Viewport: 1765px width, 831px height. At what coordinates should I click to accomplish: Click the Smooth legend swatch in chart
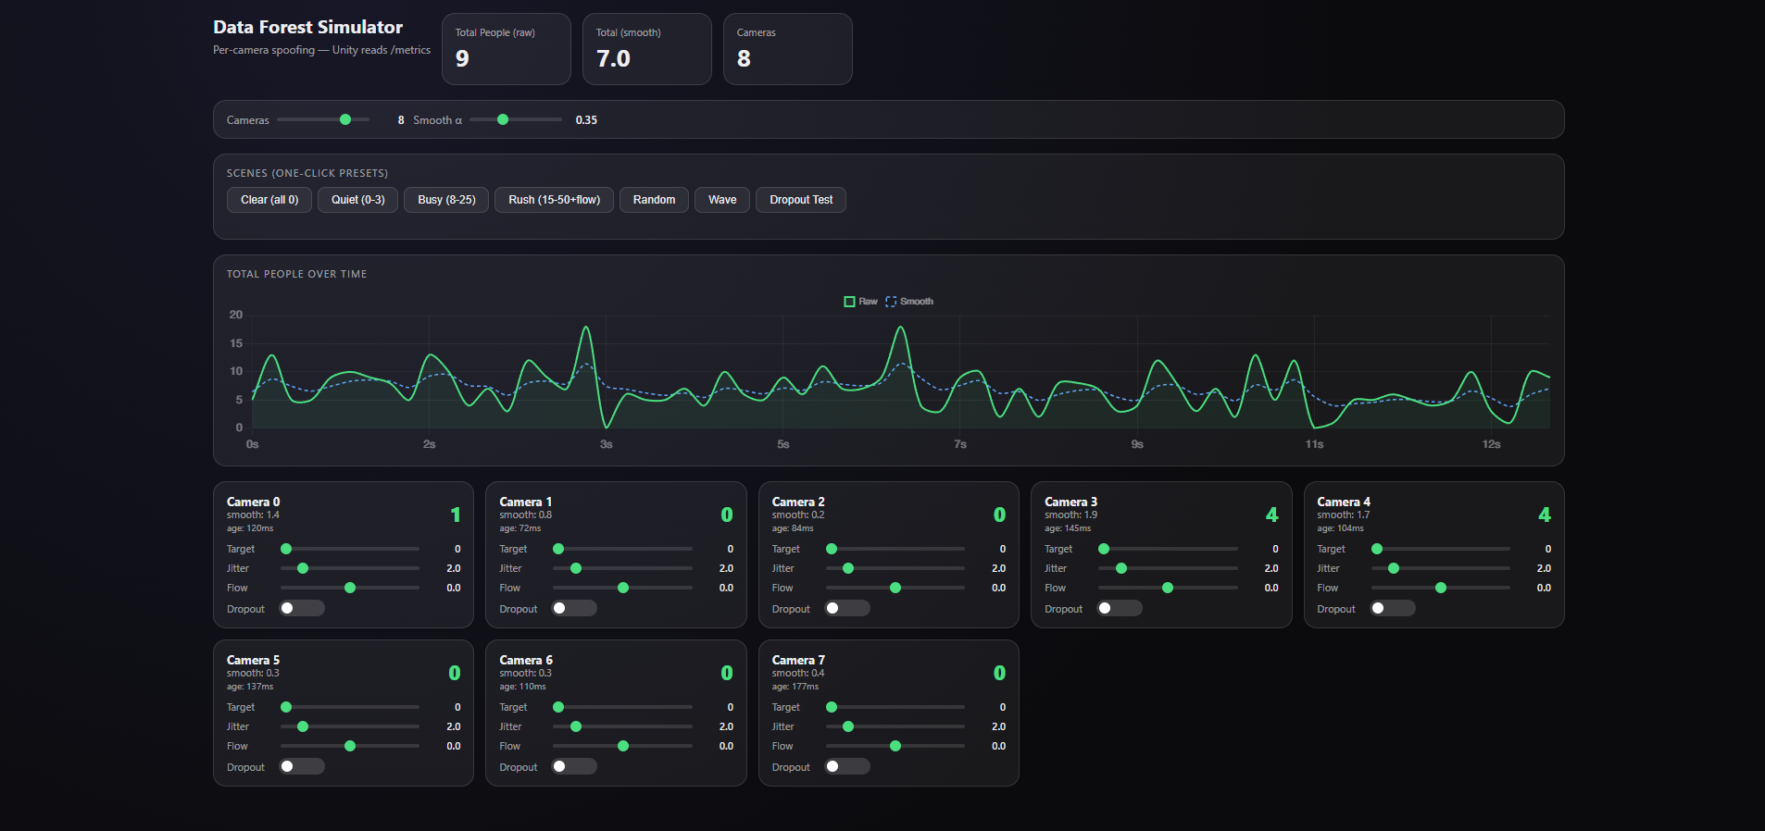click(891, 302)
